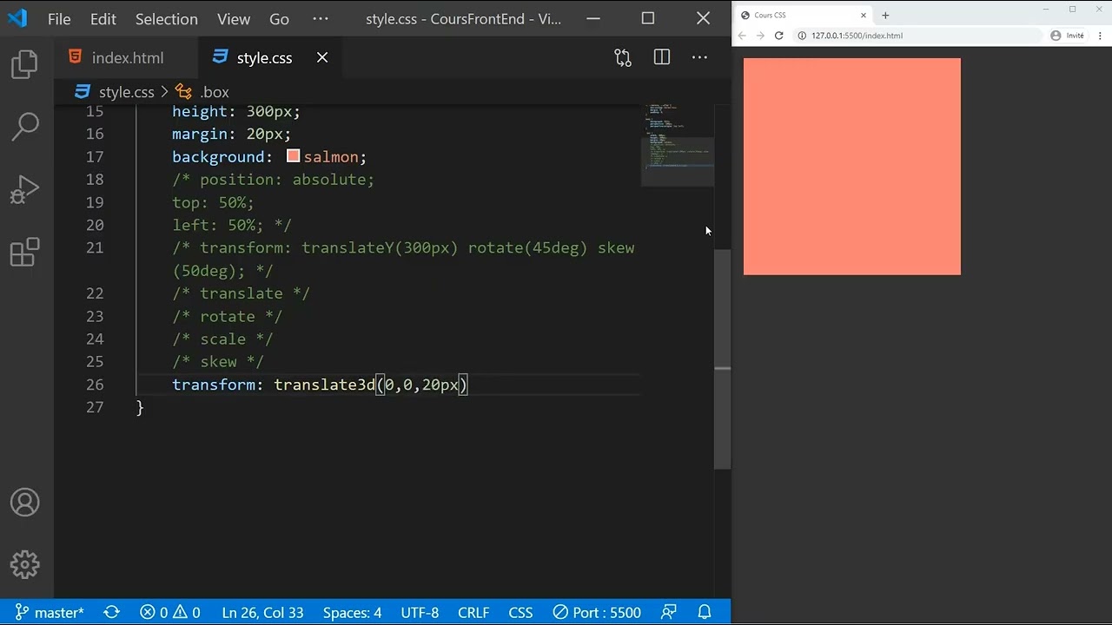Open the browser three-dot menu

pos(1100,36)
